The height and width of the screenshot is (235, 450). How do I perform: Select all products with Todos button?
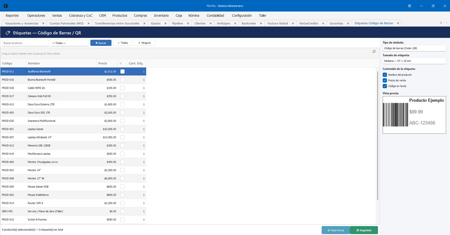click(x=123, y=43)
